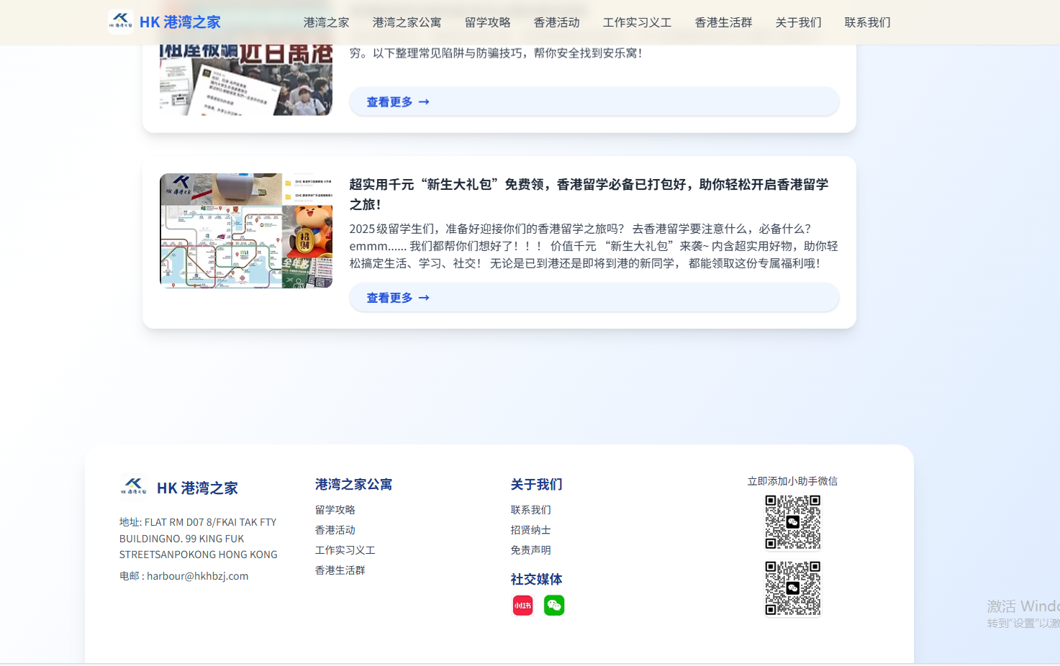Open 香港生活群 in the top navigation
The height and width of the screenshot is (666, 1060).
[723, 22]
